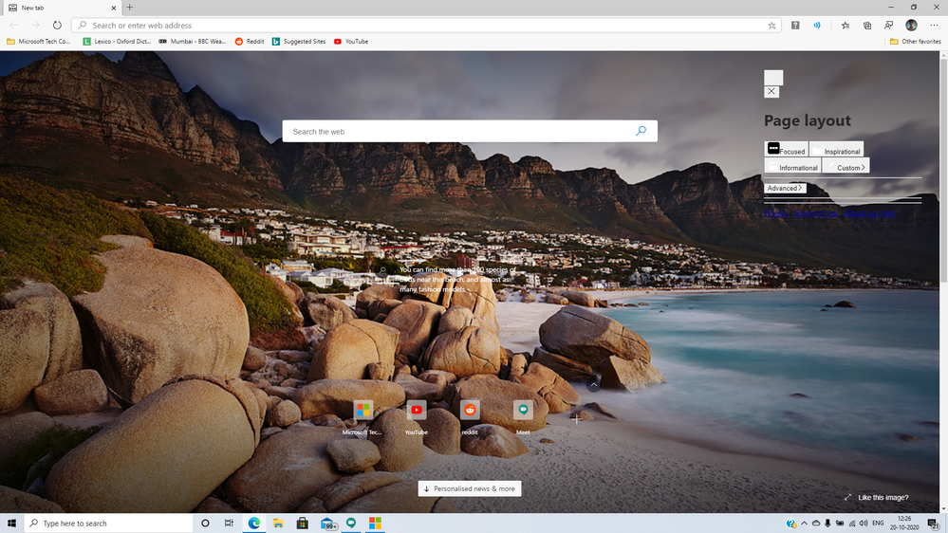The height and width of the screenshot is (533, 948).
Task: Show hidden tray icons chevron
Action: coord(804,524)
